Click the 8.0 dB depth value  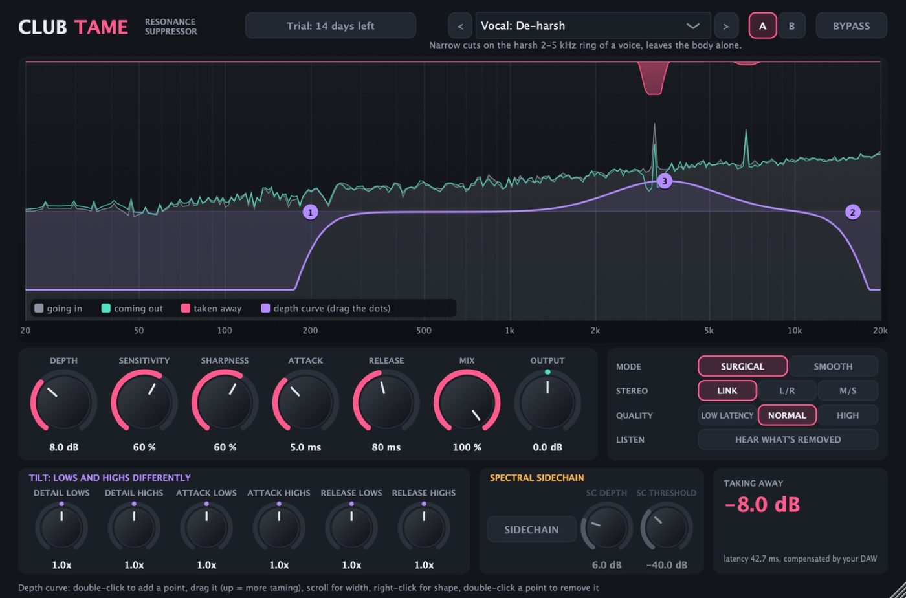63,447
